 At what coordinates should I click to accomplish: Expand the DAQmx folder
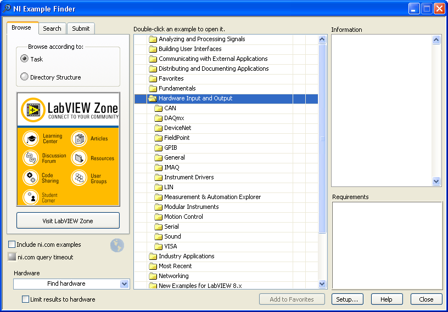[158, 118]
